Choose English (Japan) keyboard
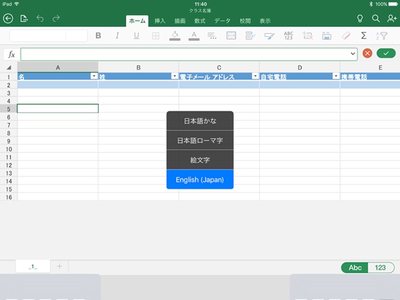The height and width of the screenshot is (300, 400). (x=200, y=179)
